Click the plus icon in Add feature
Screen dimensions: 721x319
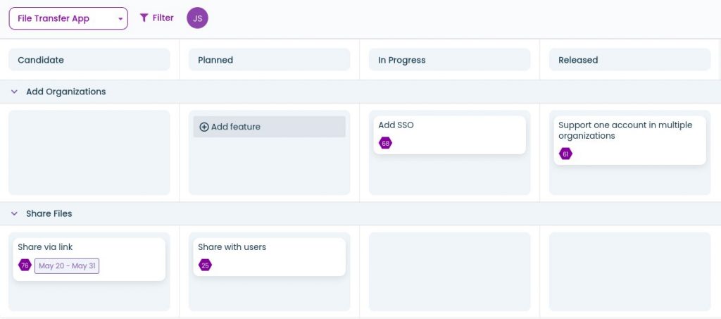(x=204, y=127)
